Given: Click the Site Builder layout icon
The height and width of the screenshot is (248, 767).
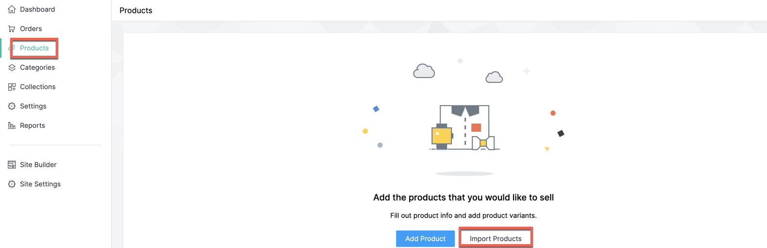Looking at the screenshot, I should click(x=12, y=165).
